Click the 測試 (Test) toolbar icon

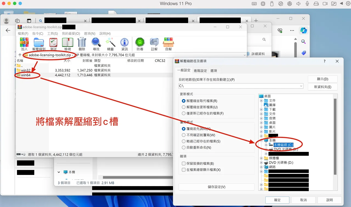tap(53, 44)
